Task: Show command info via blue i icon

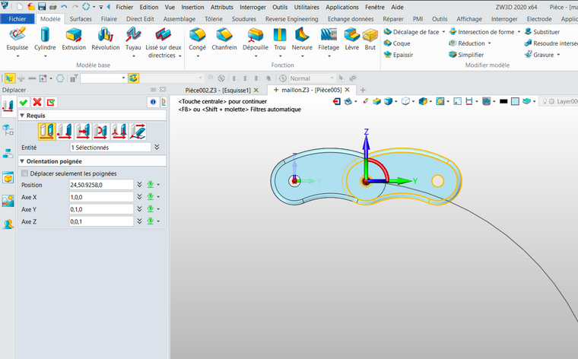Action: click(x=153, y=102)
